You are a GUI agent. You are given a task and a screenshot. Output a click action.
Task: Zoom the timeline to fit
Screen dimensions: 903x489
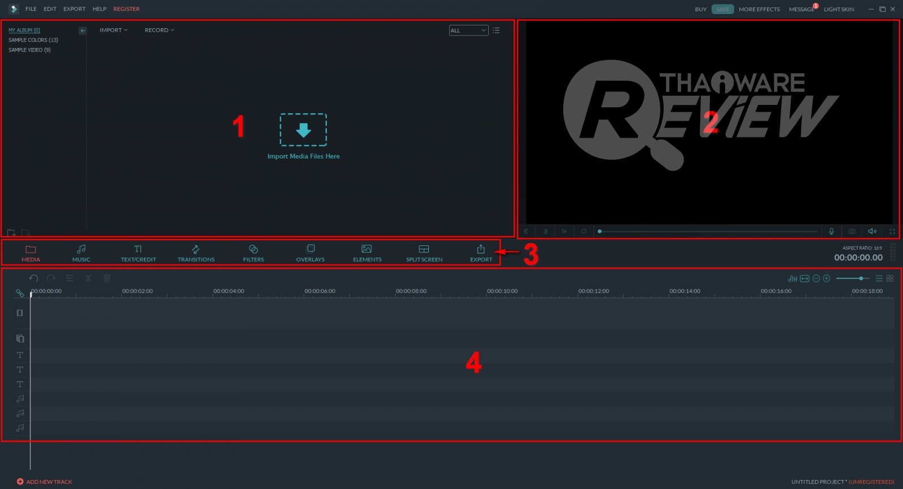click(805, 279)
